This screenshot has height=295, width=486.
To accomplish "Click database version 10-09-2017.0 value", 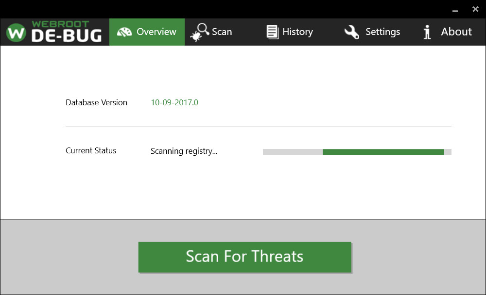I will tap(174, 102).
